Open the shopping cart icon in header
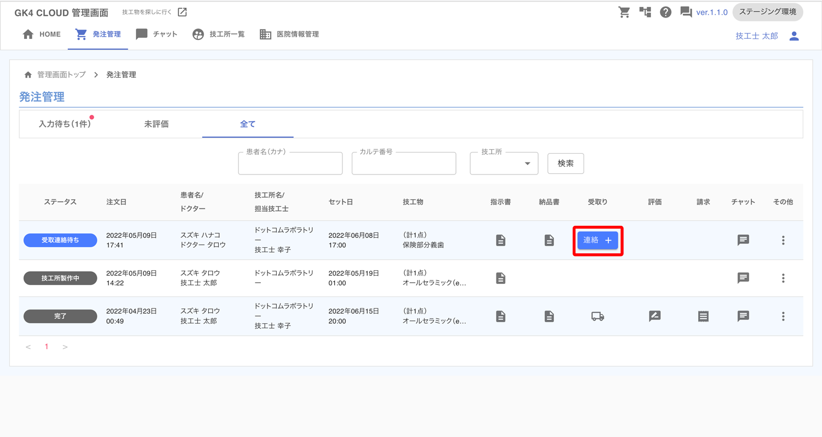The image size is (822, 437). 624,12
